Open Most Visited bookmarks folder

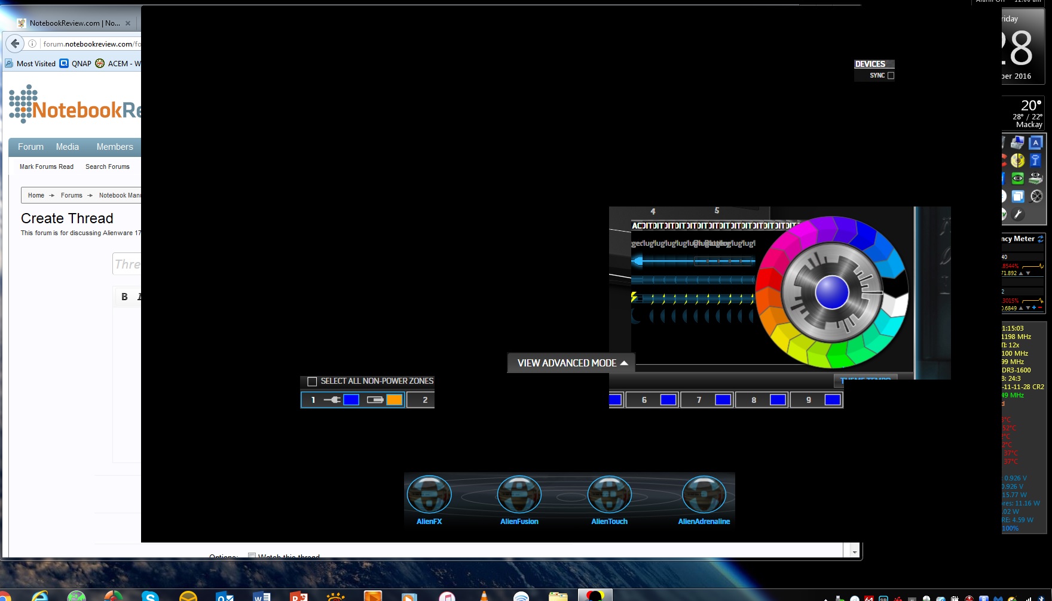(x=30, y=63)
